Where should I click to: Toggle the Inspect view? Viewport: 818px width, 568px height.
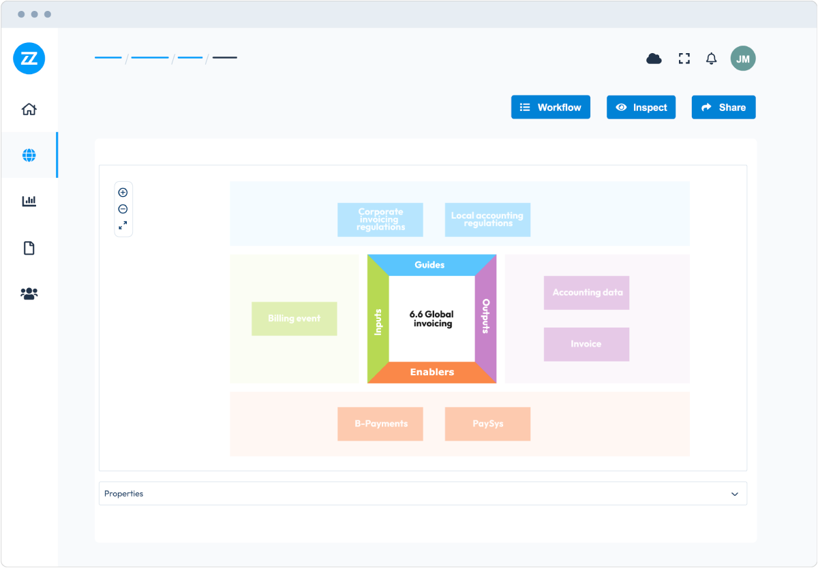coord(641,107)
